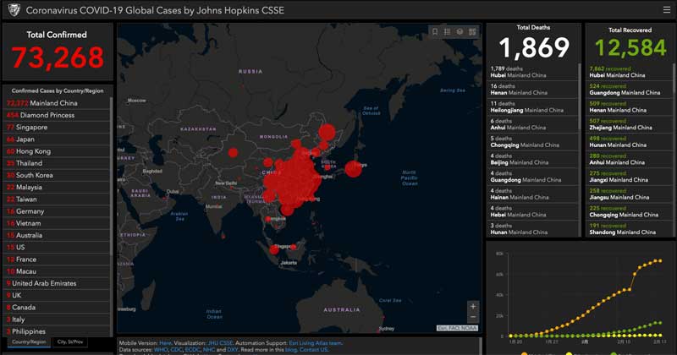Open the hamburger menu at top right
This screenshot has width=677, height=355.
[x=667, y=10]
